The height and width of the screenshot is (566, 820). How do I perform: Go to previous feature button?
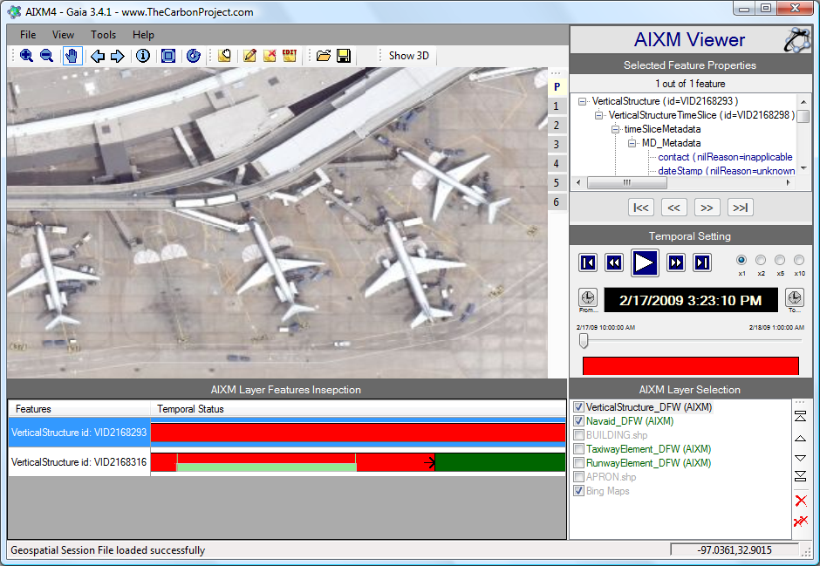tap(673, 208)
